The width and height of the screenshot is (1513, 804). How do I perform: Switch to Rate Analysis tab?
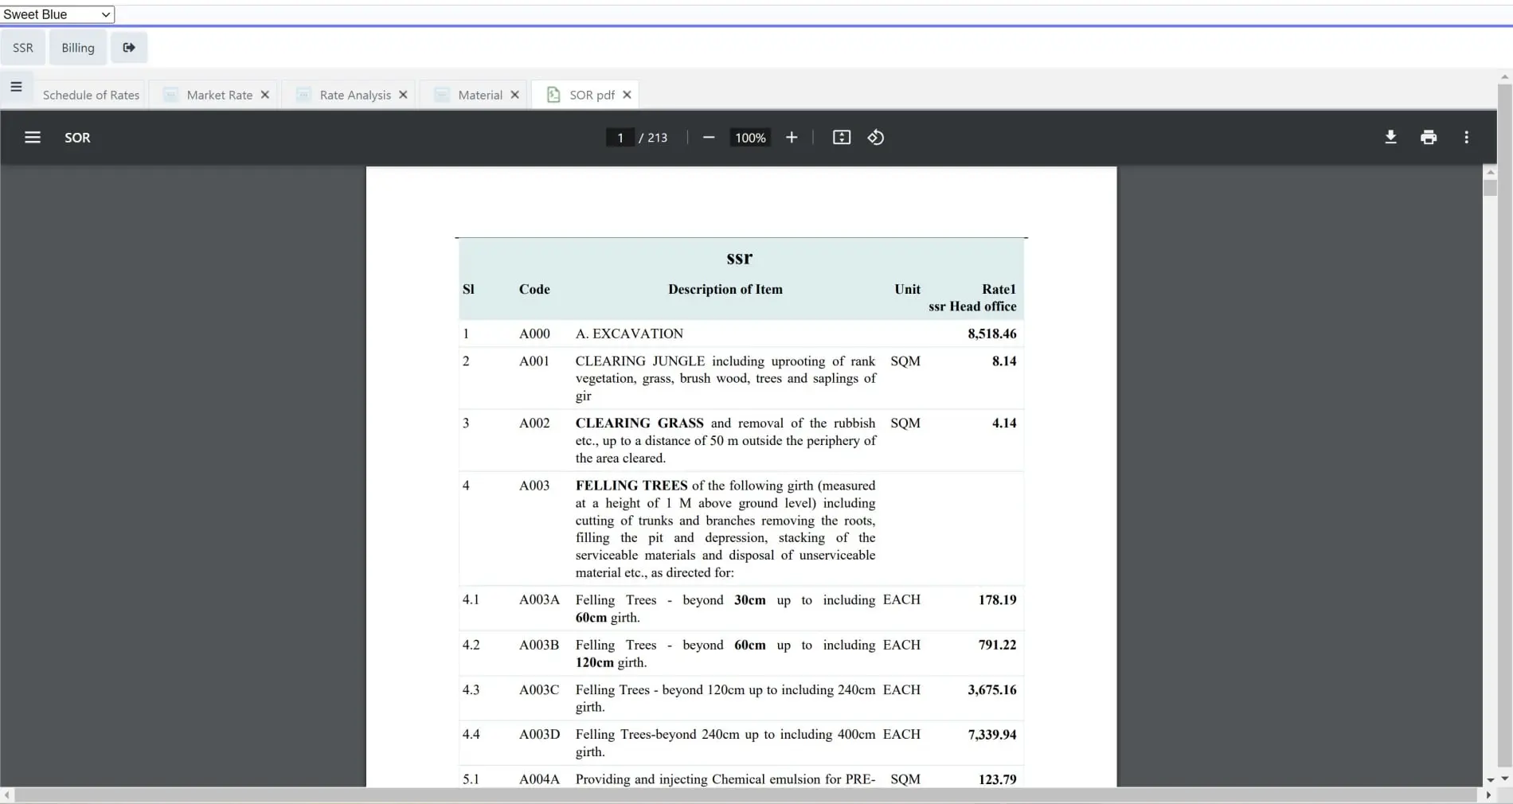coord(355,95)
